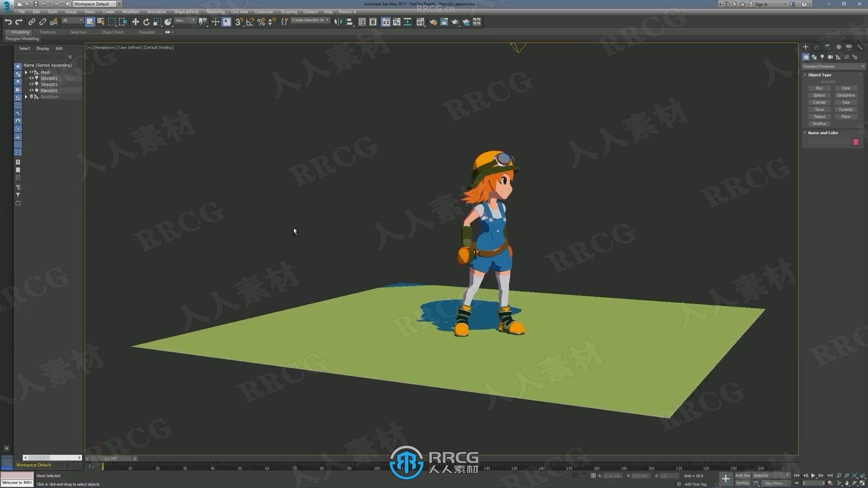Screen dimensions: 868x488
Task: Click the time slider 0 / 247
Action: (x=111, y=458)
